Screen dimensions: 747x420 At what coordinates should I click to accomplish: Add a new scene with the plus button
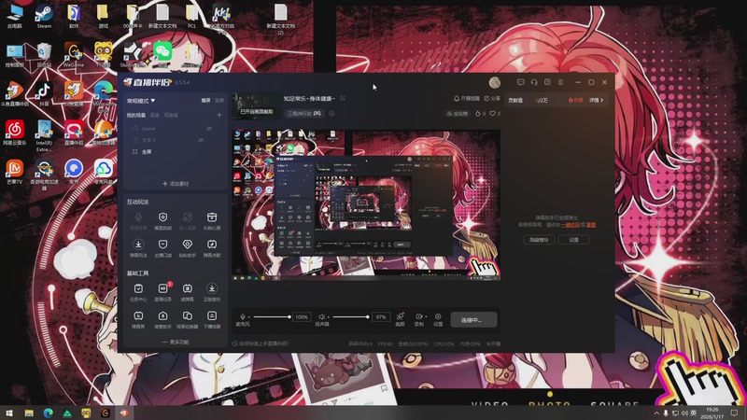pyautogui.click(x=219, y=115)
